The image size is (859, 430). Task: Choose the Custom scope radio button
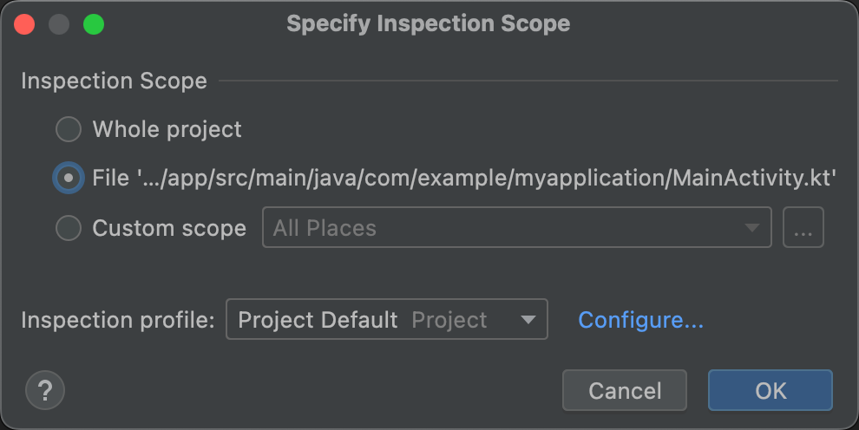coord(69,228)
